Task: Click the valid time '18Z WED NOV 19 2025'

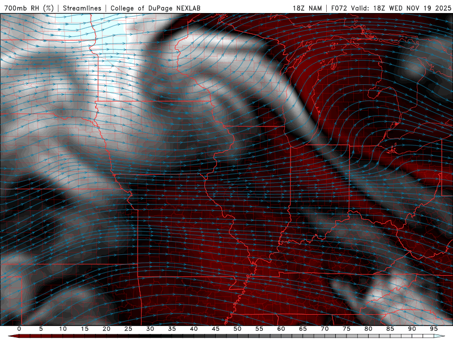Action: click(412, 8)
